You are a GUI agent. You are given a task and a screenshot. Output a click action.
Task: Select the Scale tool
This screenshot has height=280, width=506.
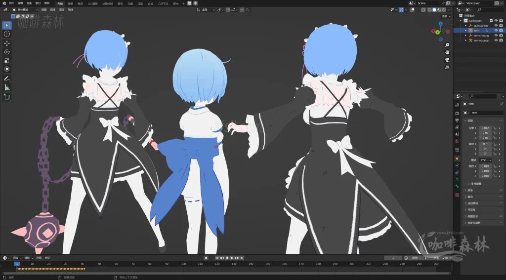[x=7, y=61]
